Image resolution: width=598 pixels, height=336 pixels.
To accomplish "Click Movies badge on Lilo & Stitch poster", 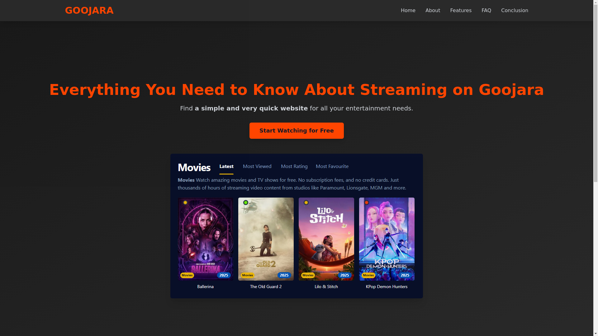I will pos(308,275).
